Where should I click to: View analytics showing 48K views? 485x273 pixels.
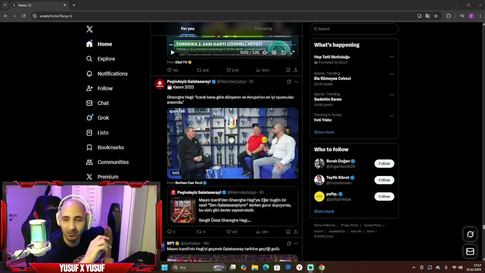point(262,232)
